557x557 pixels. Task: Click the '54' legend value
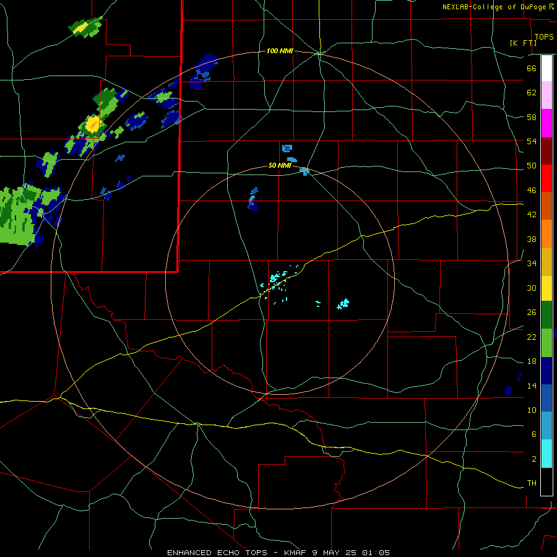click(532, 141)
